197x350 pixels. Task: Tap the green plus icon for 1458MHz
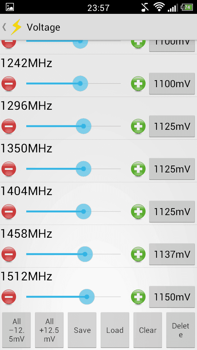(138, 254)
